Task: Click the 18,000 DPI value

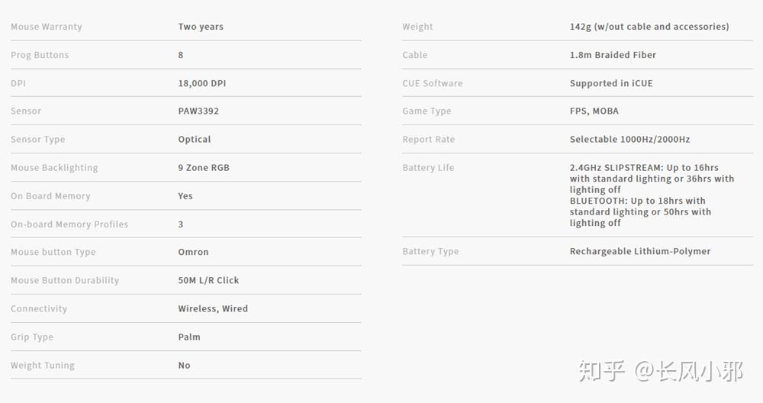Action: pyautogui.click(x=202, y=83)
